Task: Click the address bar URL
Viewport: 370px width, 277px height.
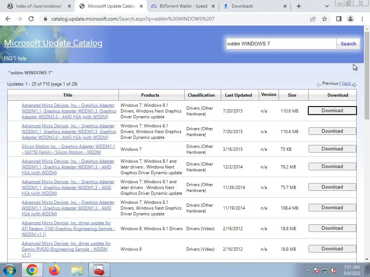Action: (133, 19)
